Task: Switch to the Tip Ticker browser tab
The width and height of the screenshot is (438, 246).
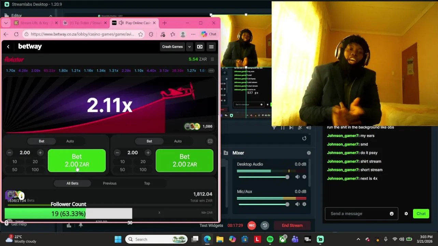Action: tap(85, 23)
